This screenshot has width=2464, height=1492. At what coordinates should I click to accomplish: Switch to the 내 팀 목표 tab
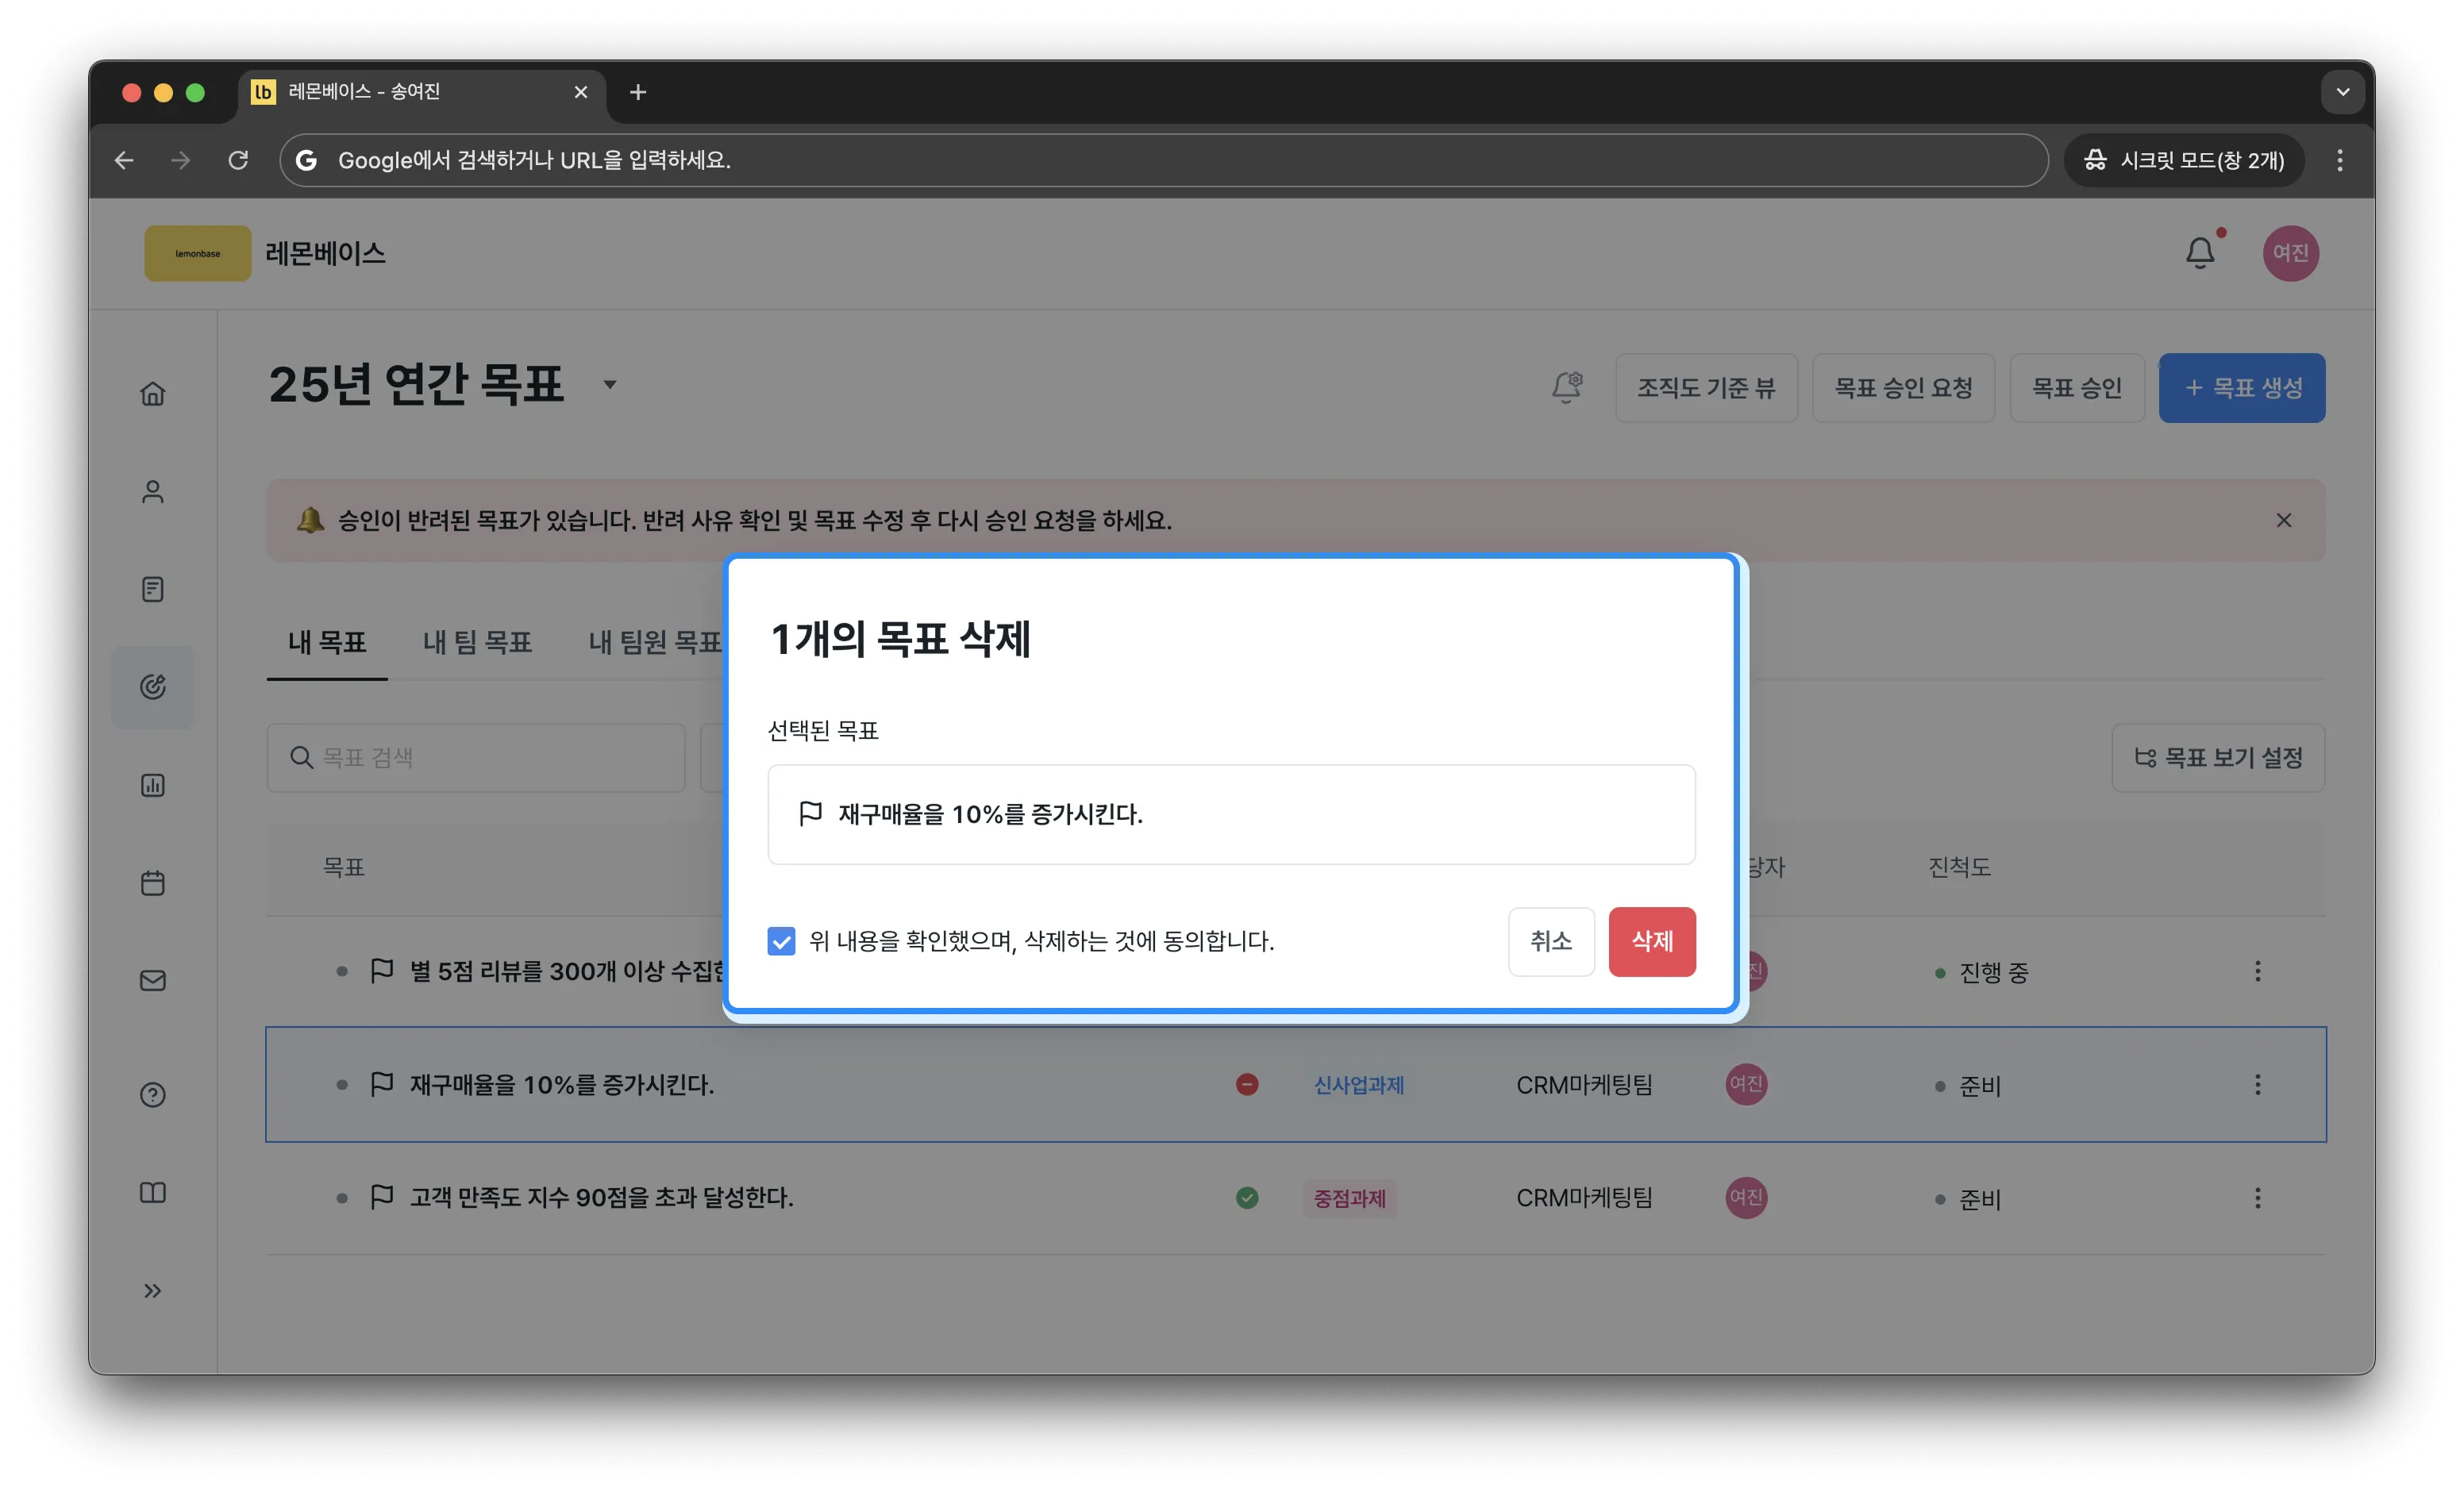[x=477, y=642]
